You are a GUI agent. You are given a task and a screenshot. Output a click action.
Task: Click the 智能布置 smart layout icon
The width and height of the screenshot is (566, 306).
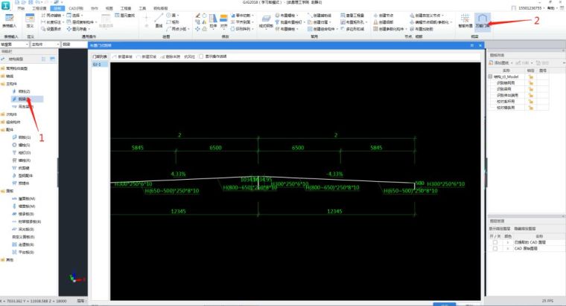tap(464, 20)
